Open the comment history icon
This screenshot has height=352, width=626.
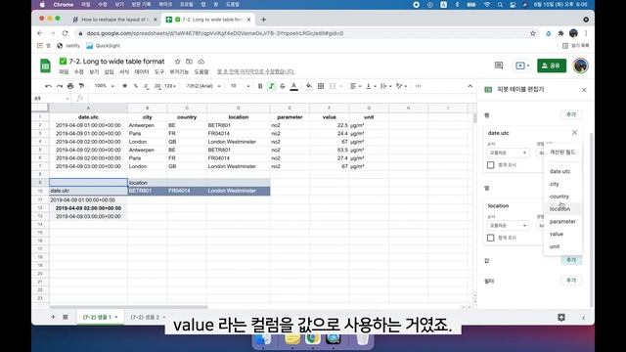[499, 66]
